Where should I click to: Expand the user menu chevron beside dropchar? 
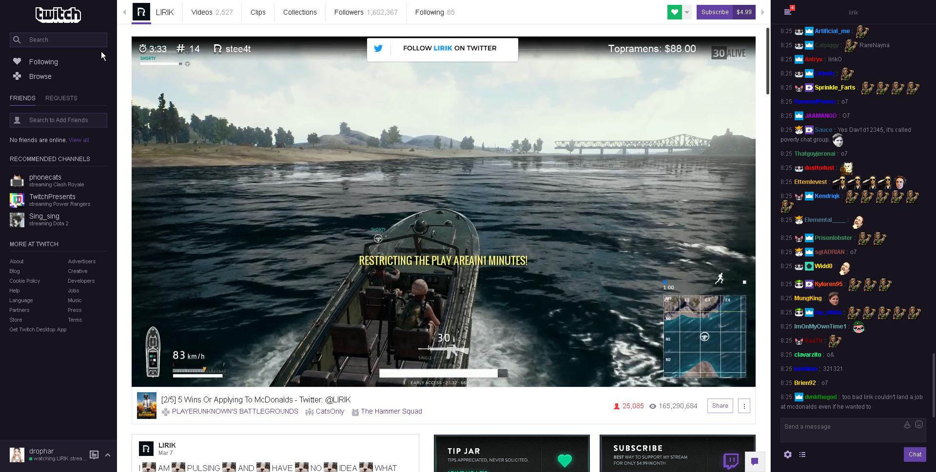(x=108, y=455)
